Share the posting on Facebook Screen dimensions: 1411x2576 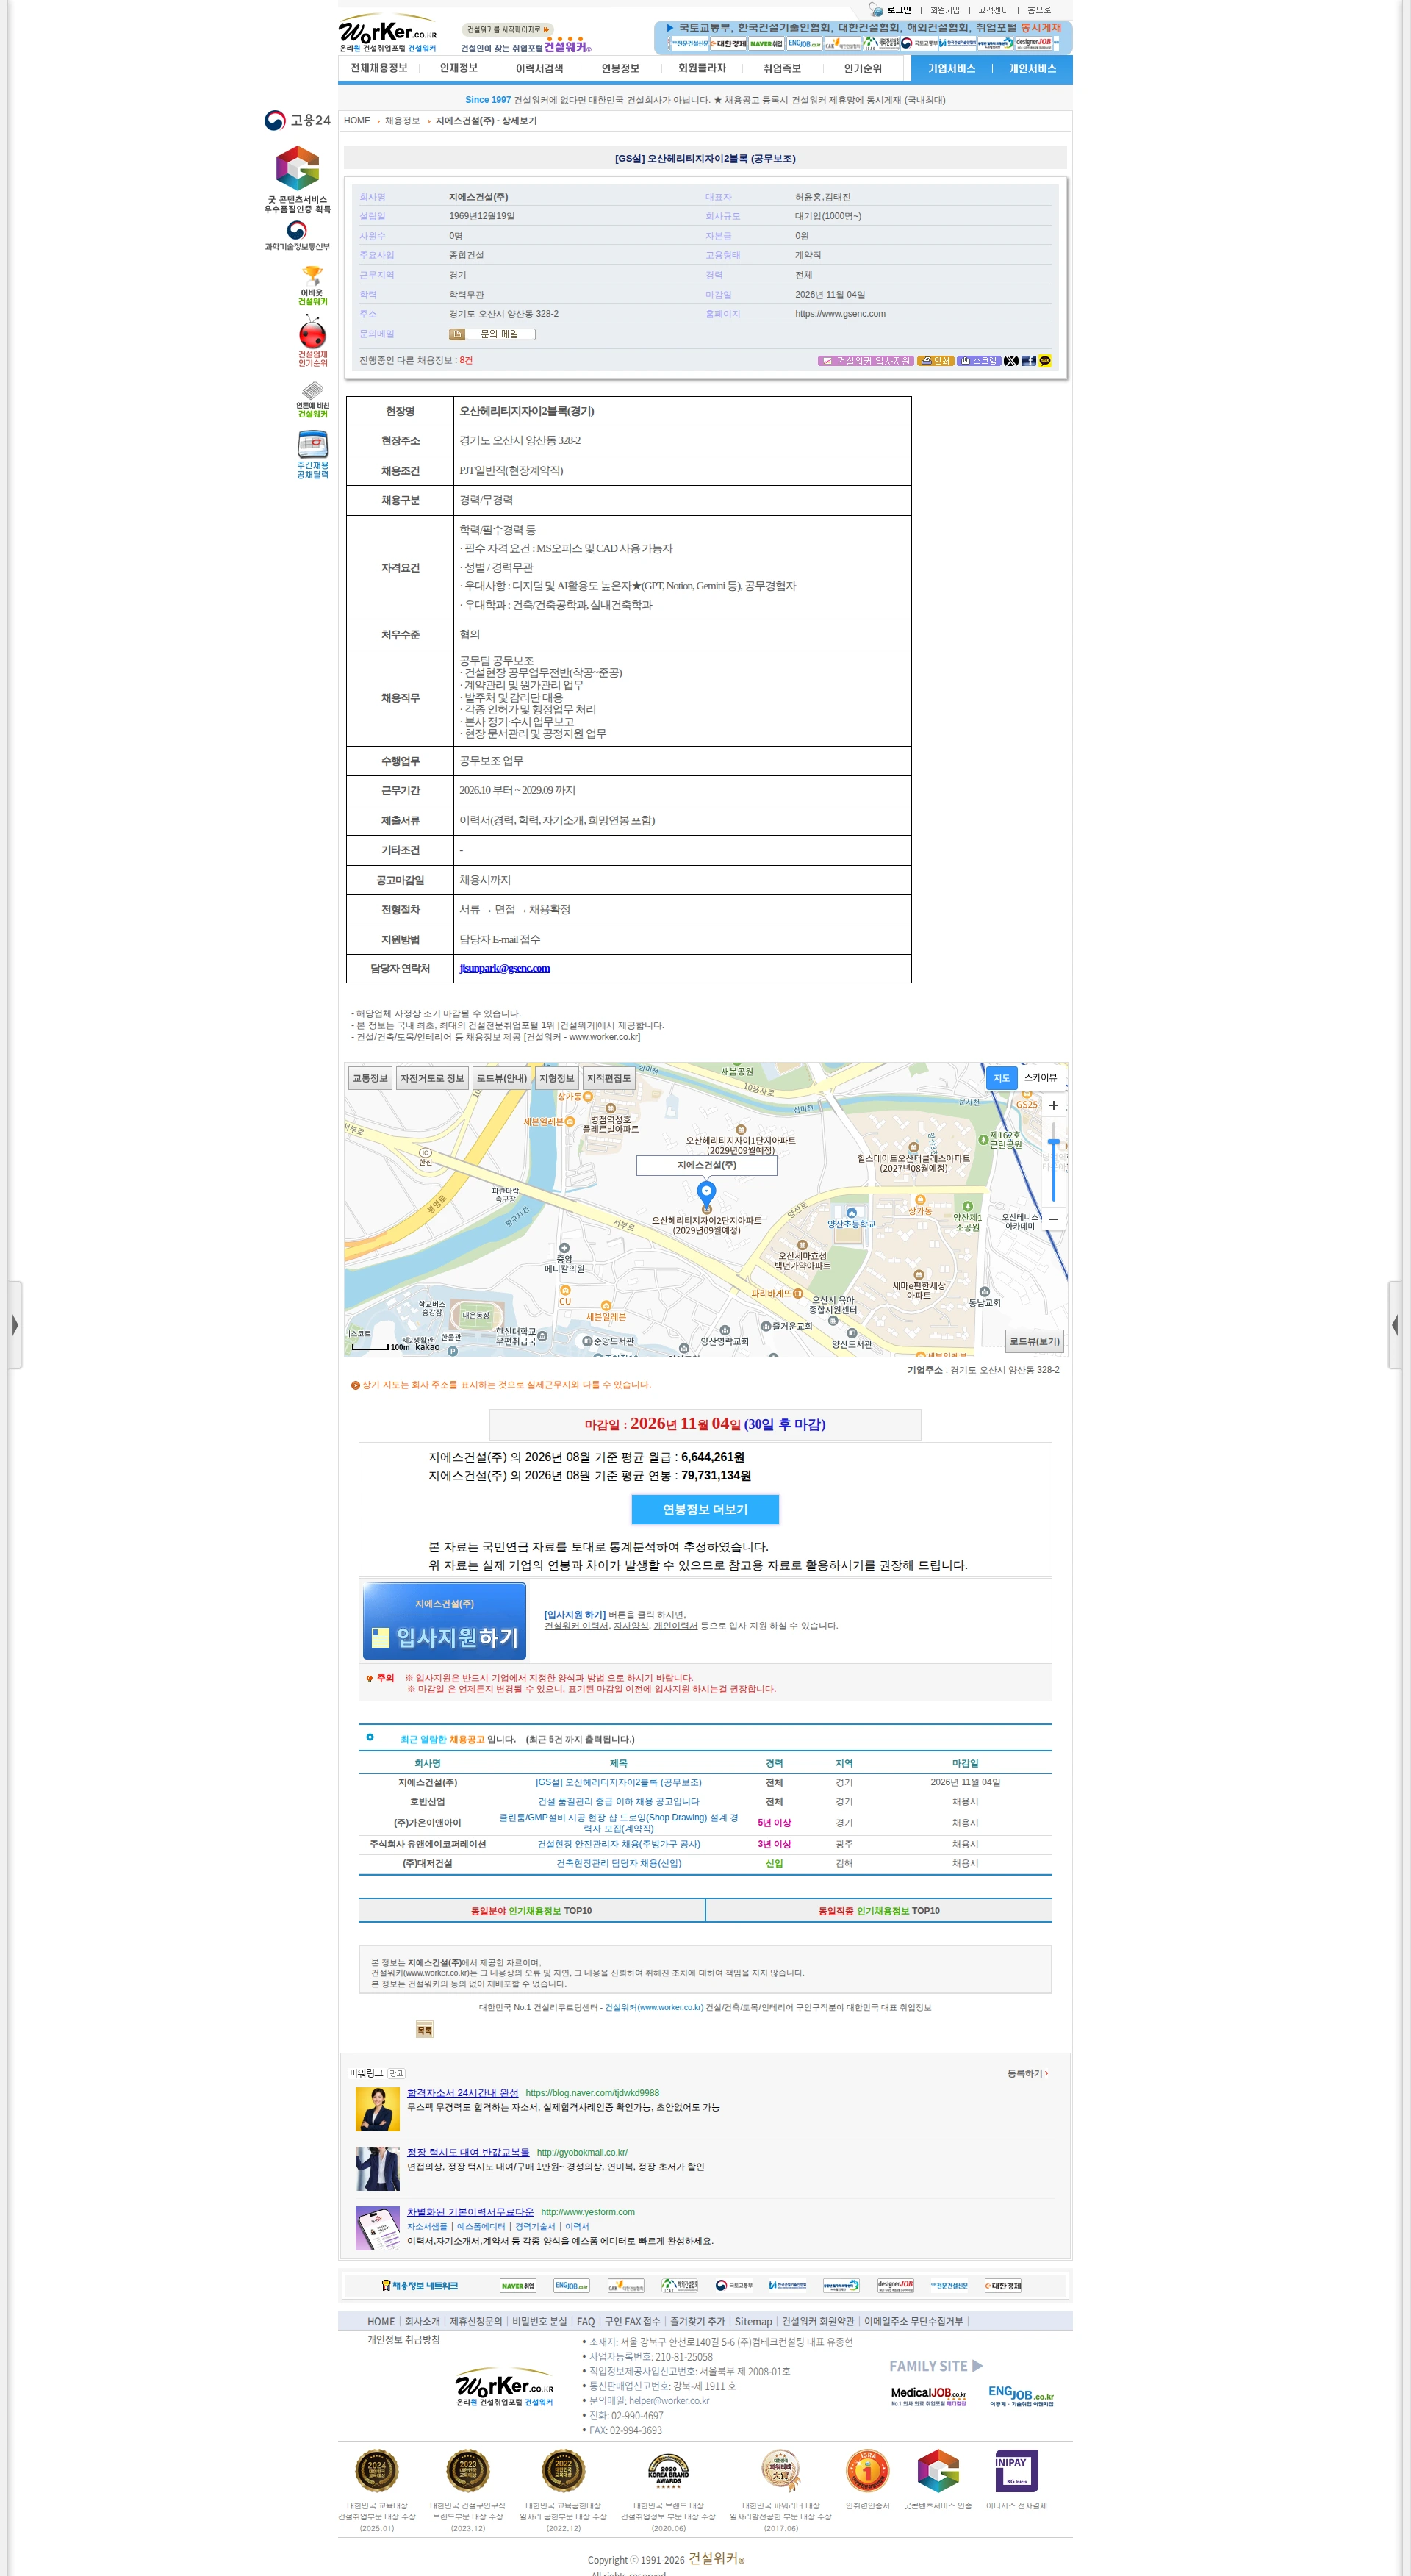(1028, 361)
